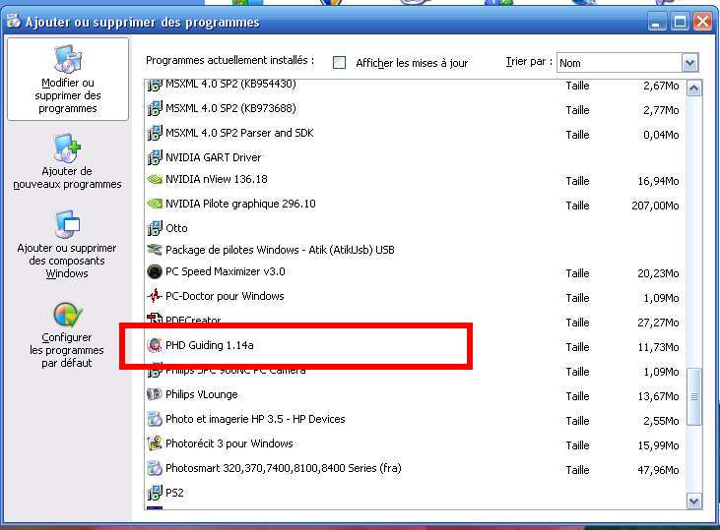Click size value 207,00Mo
This screenshot has width=720, height=530.
tap(655, 206)
